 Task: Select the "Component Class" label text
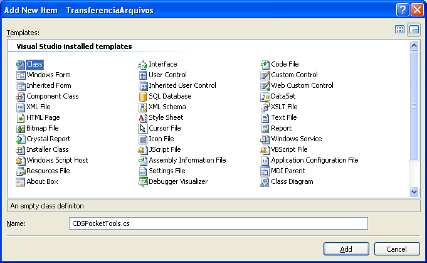point(53,96)
